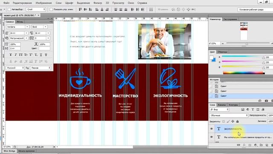Create new snapshot in History panel
Screen dimensions: 273x154
tap(266, 101)
